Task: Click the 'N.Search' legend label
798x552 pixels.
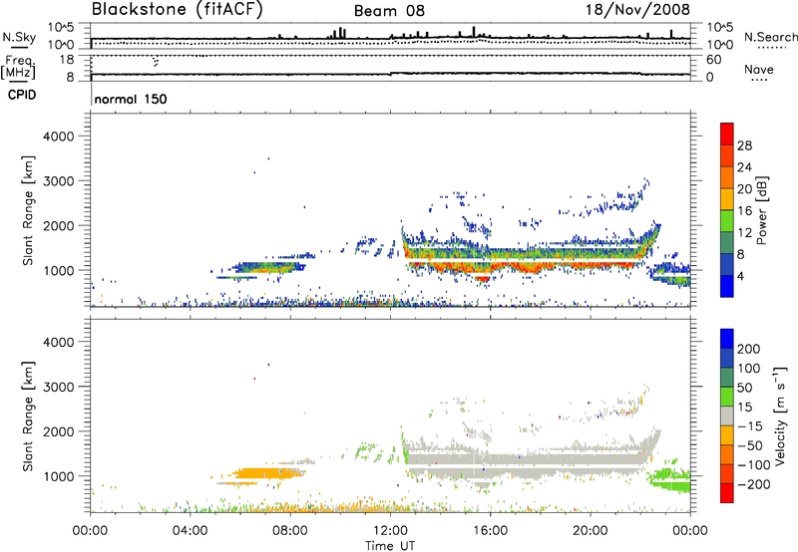Action: 770,37
